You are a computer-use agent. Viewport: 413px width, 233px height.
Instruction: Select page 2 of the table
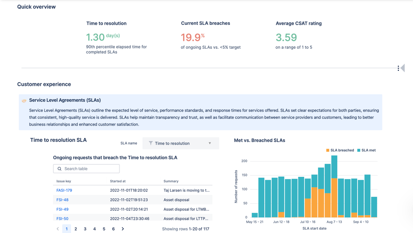coord(76,229)
